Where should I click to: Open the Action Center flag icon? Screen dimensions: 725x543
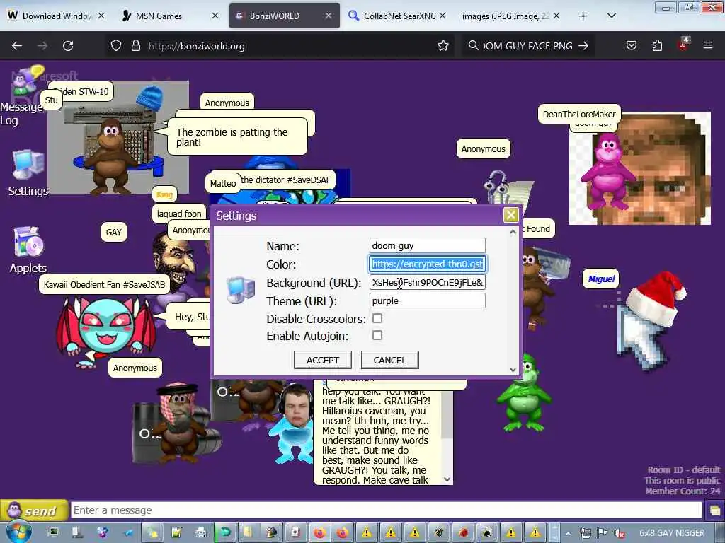click(602, 533)
